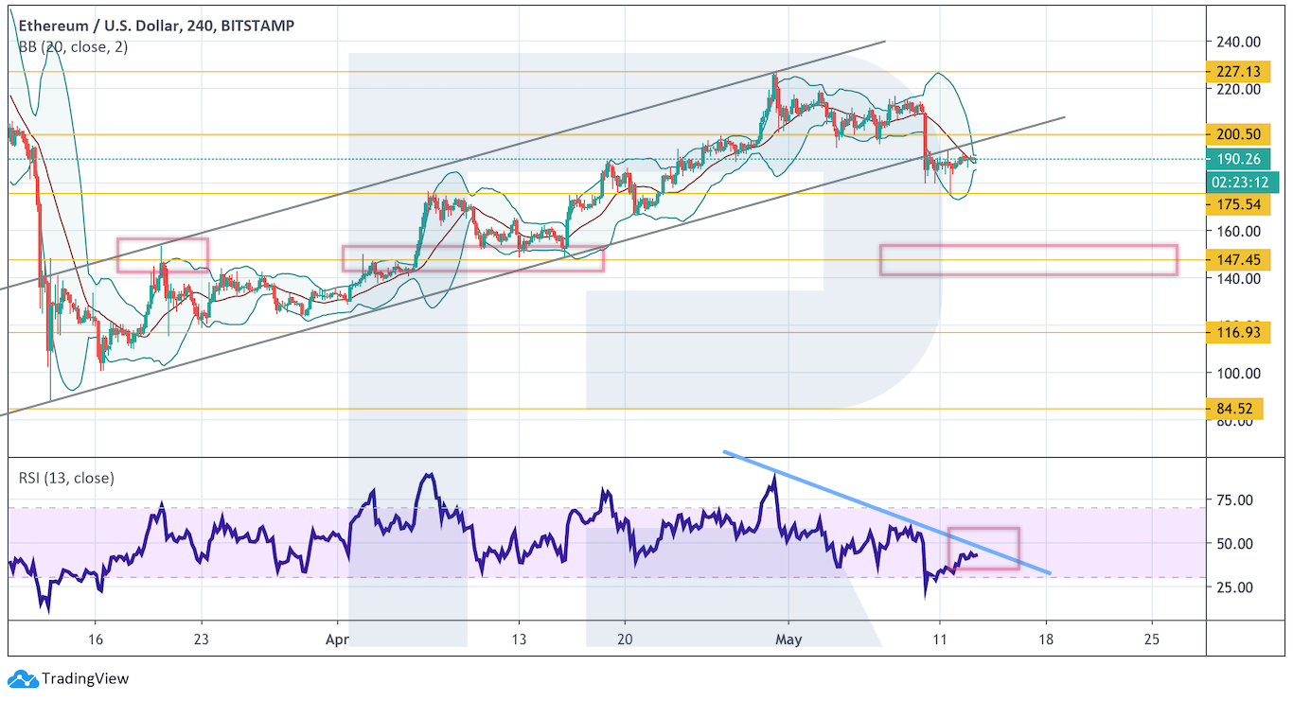Click the 18 date label on time axis
Image resolution: width=1293 pixels, height=701 pixels.
tap(1046, 639)
